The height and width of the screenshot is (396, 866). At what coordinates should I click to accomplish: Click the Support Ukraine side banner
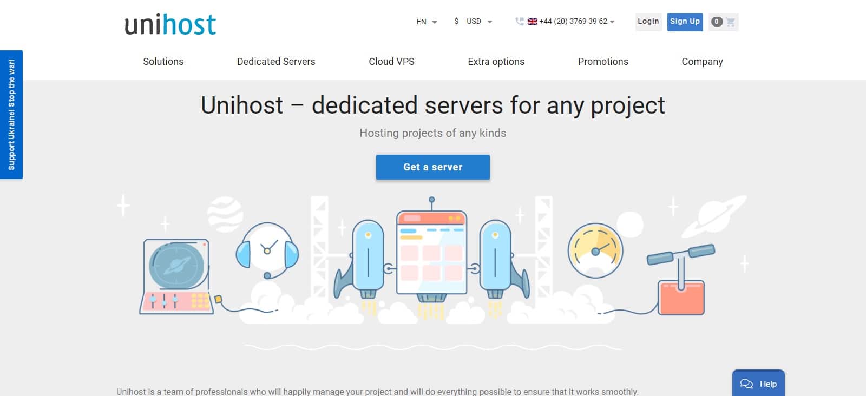(11, 115)
